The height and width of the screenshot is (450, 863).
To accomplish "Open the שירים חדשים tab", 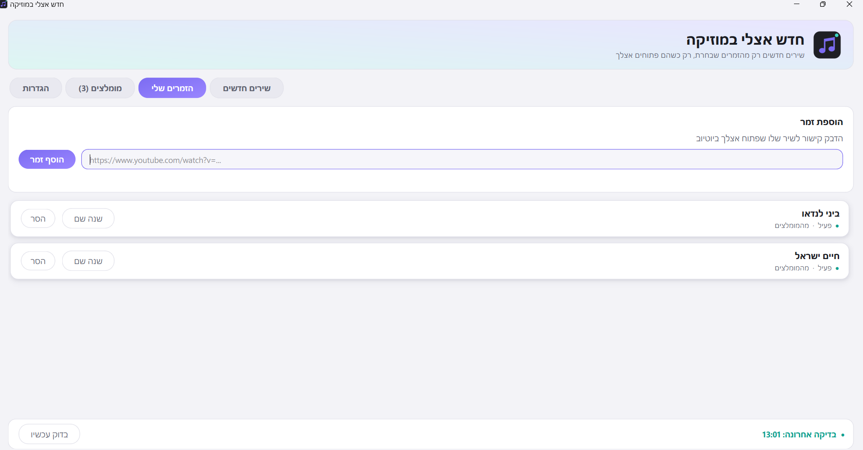I will click(247, 88).
